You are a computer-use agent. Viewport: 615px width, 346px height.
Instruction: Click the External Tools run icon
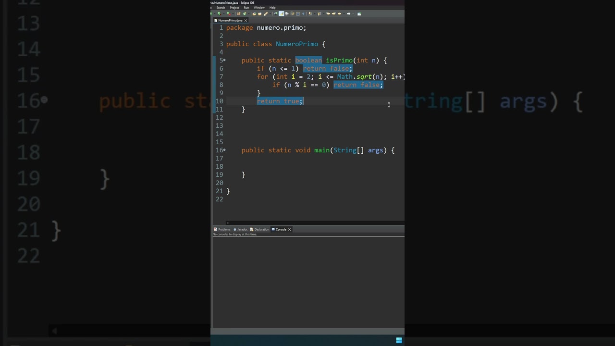(228, 14)
